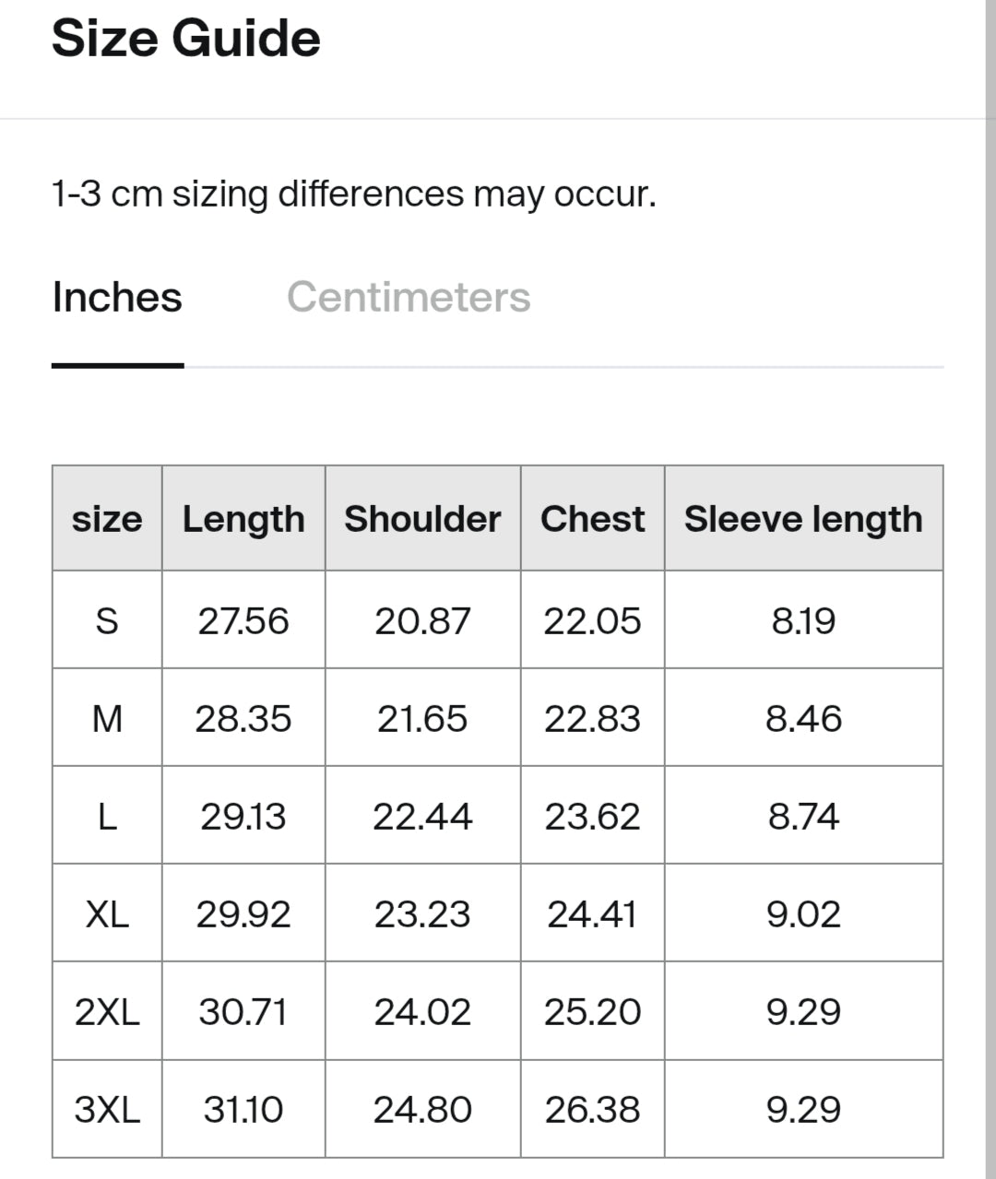Click the size column header
This screenshot has width=996, height=1179.
(107, 519)
